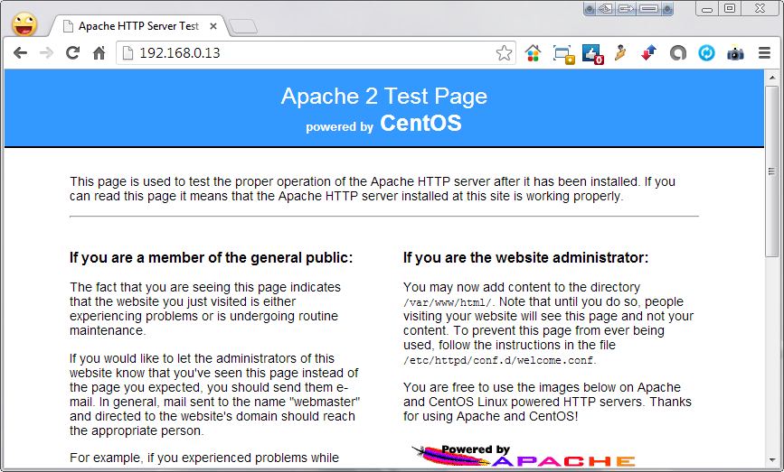Click the red and blue arrows extension
784x472 pixels.
648,53
